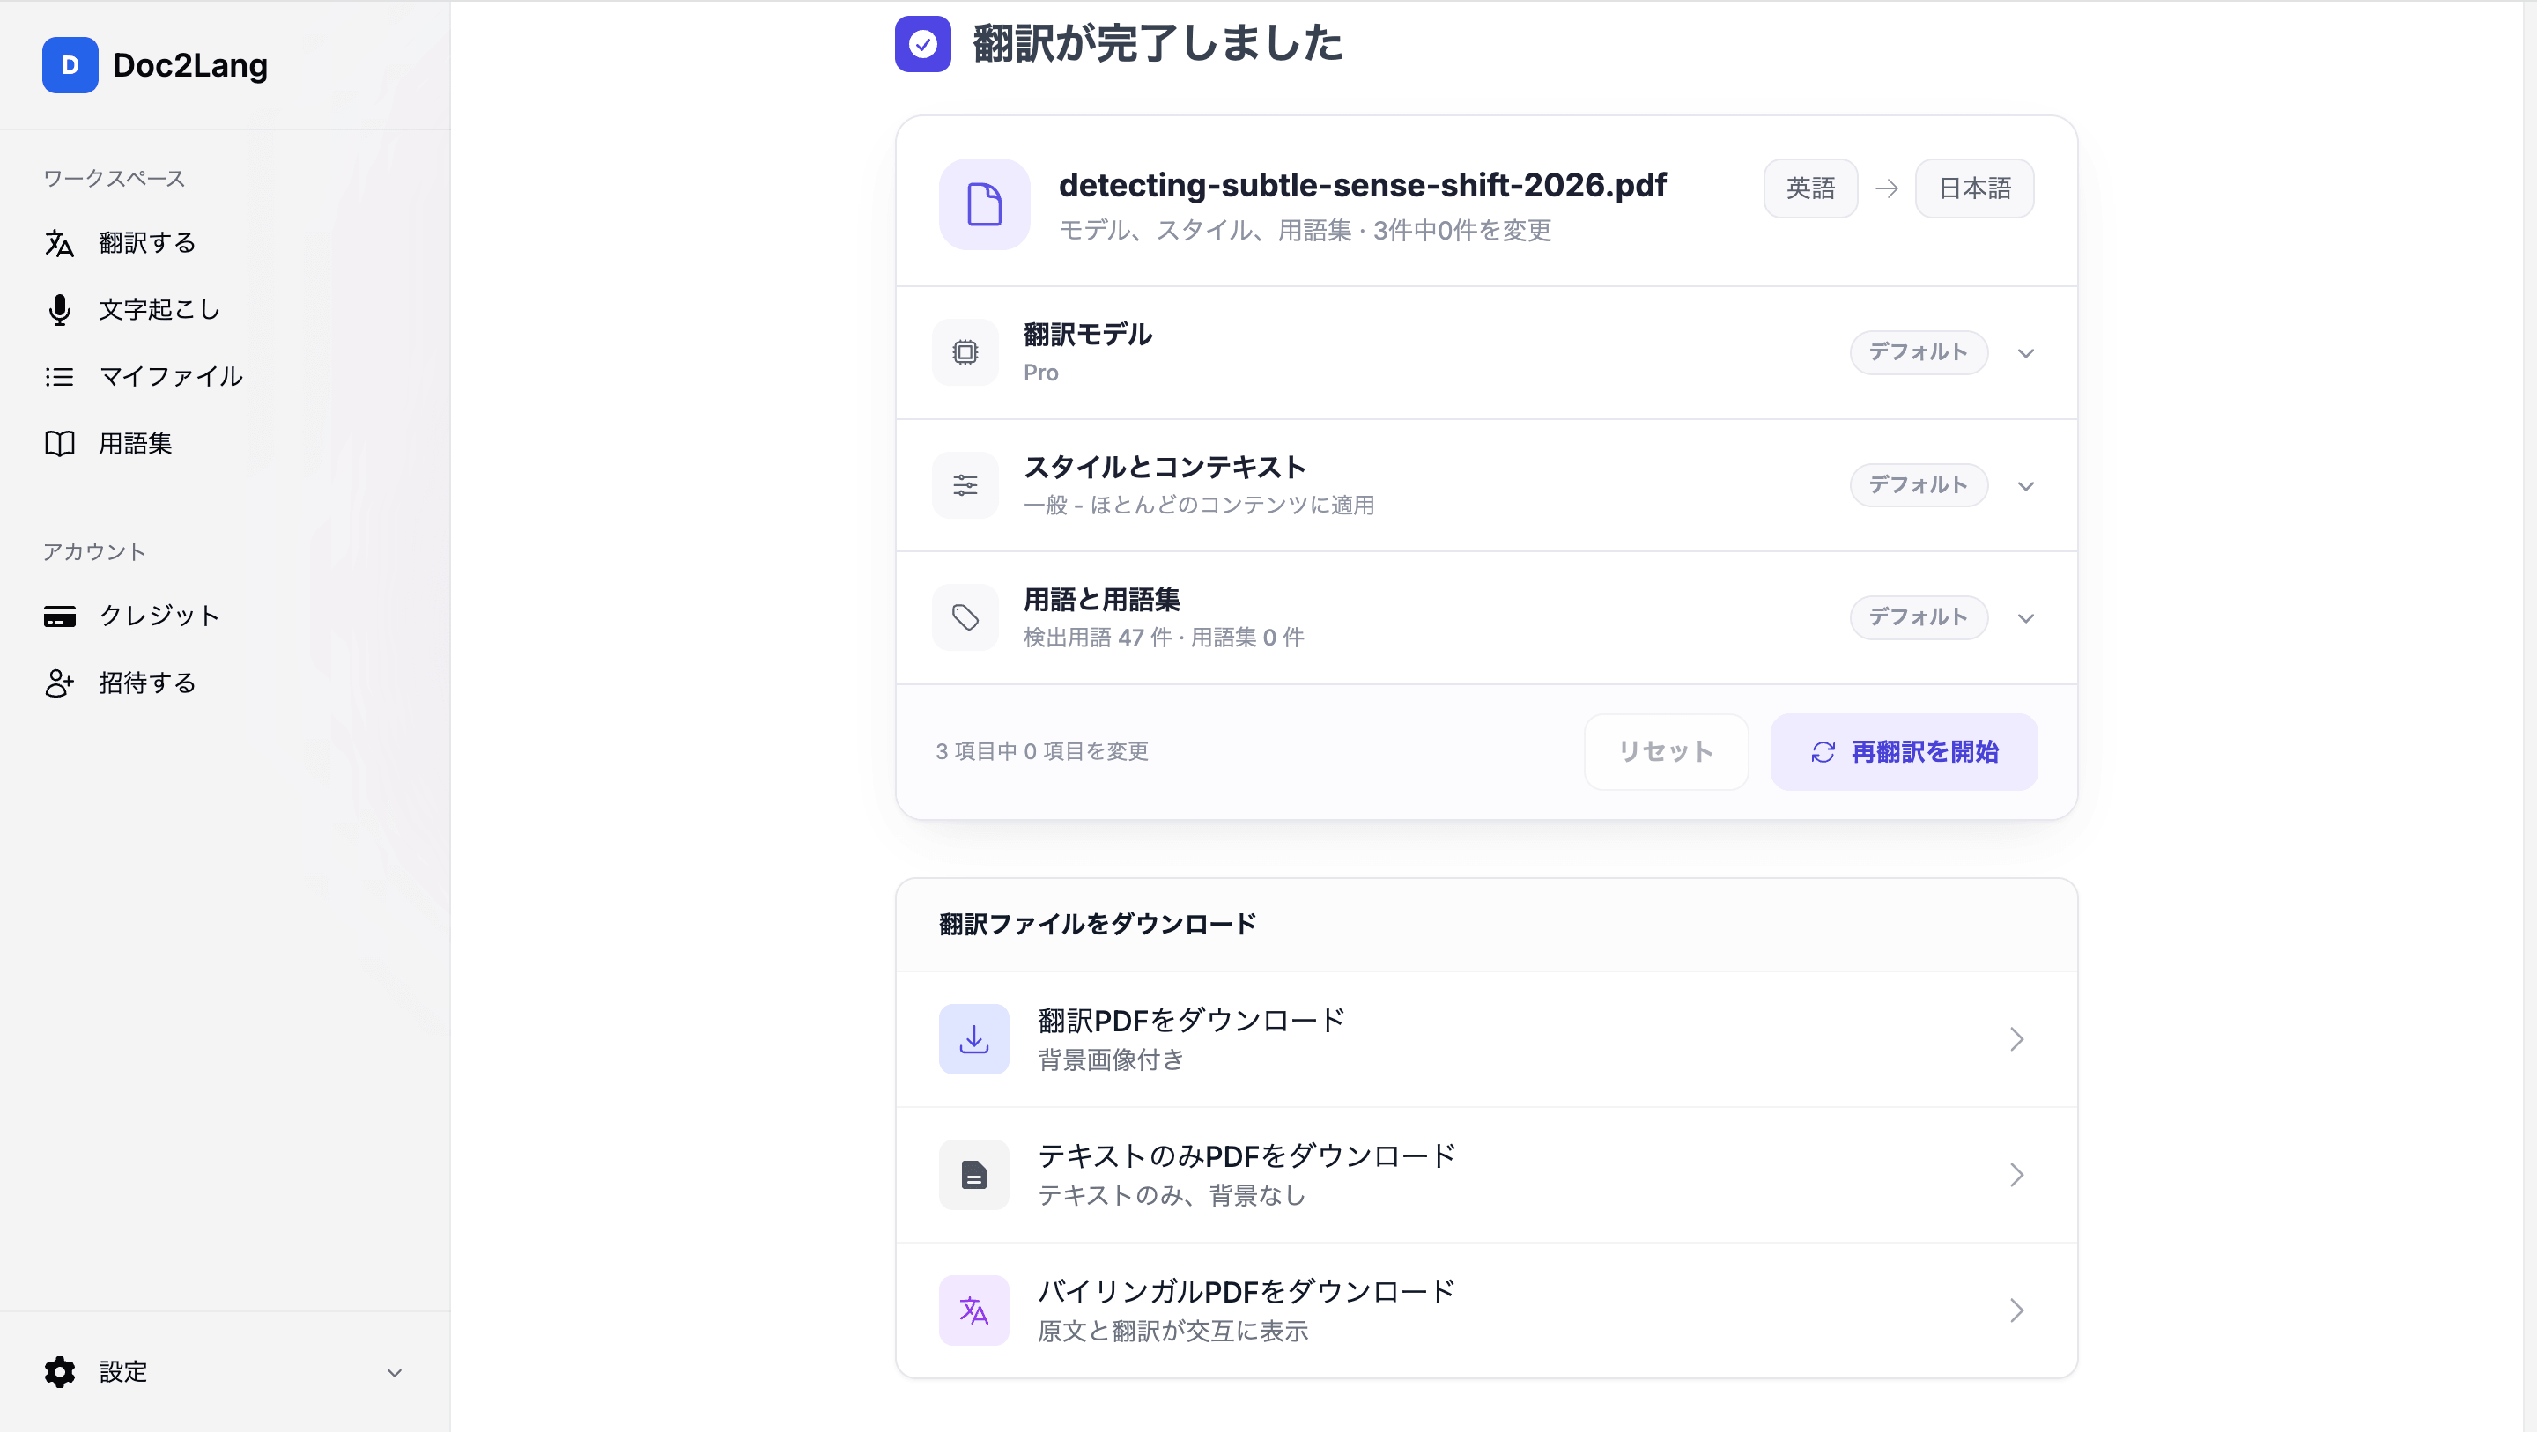Click the PDF document file icon
This screenshot has width=2537, height=1432.
[x=984, y=205]
